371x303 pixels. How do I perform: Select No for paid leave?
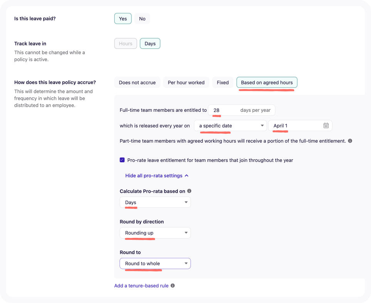[142, 19]
